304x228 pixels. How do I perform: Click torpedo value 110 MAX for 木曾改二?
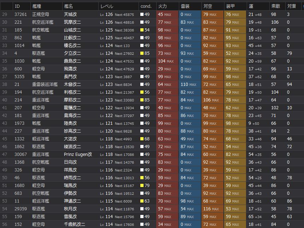click(x=188, y=84)
